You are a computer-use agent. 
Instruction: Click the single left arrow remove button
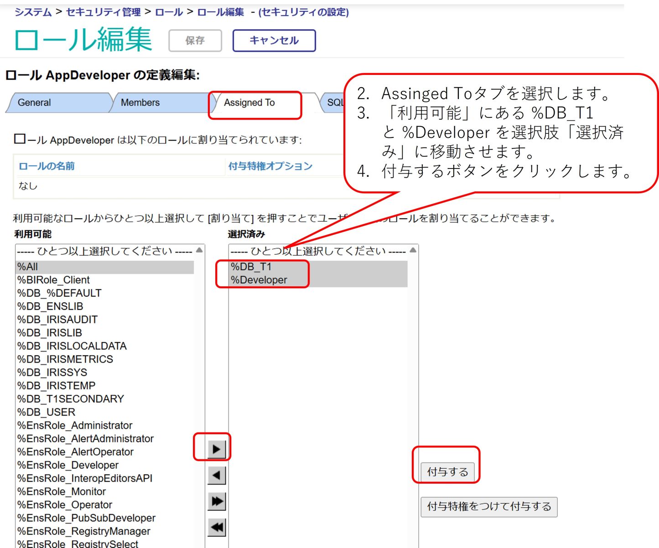point(217,475)
